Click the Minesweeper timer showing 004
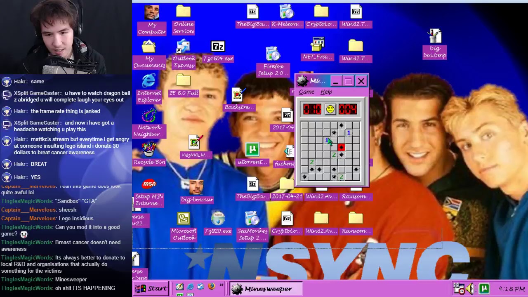Screen dimensions: 528x297 click(x=348, y=109)
